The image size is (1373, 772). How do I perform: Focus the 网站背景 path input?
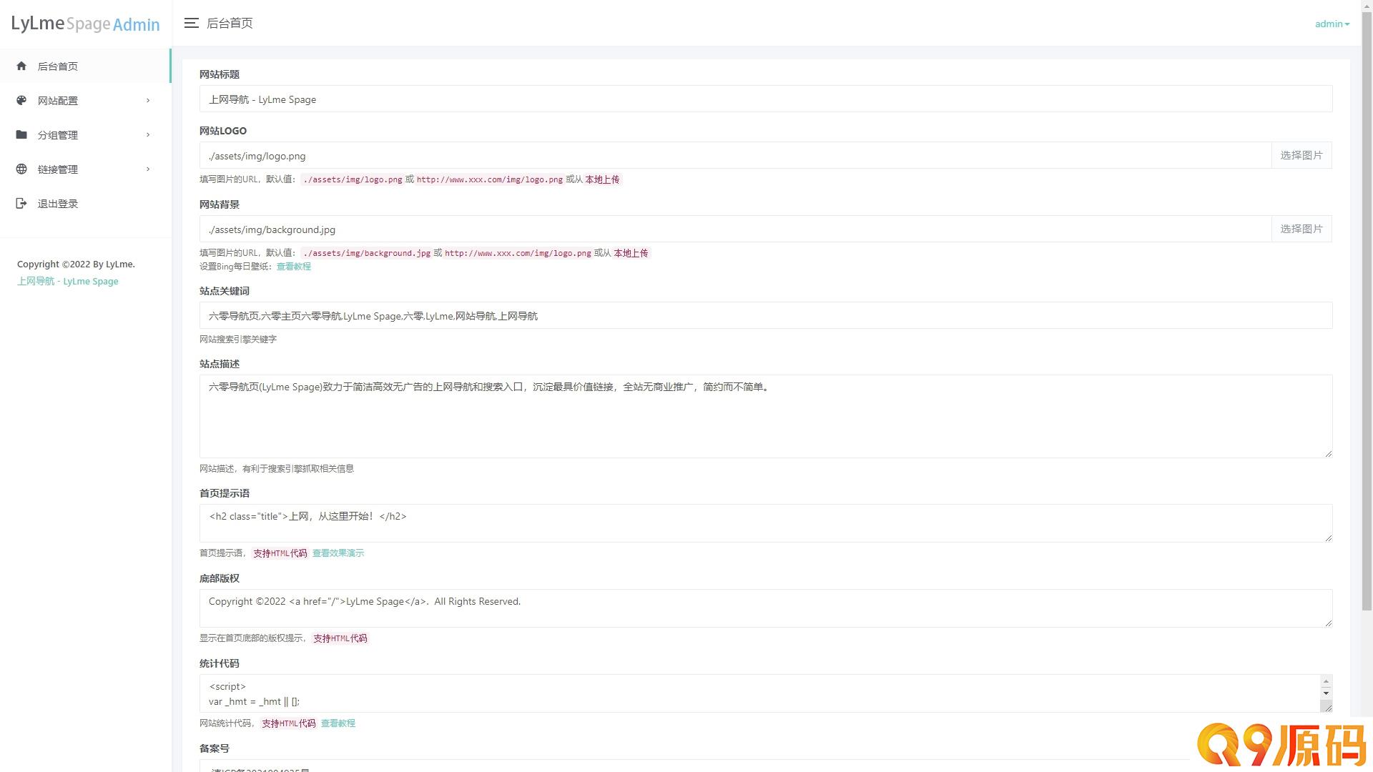735,229
